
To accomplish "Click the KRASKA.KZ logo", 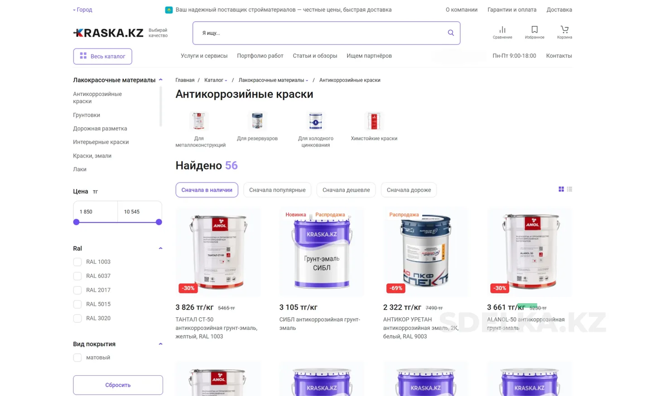I will (x=108, y=33).
